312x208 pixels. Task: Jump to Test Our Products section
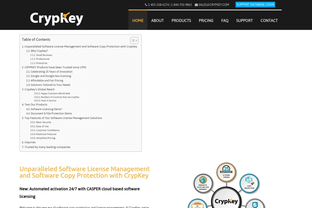click(x=35, y=105)
